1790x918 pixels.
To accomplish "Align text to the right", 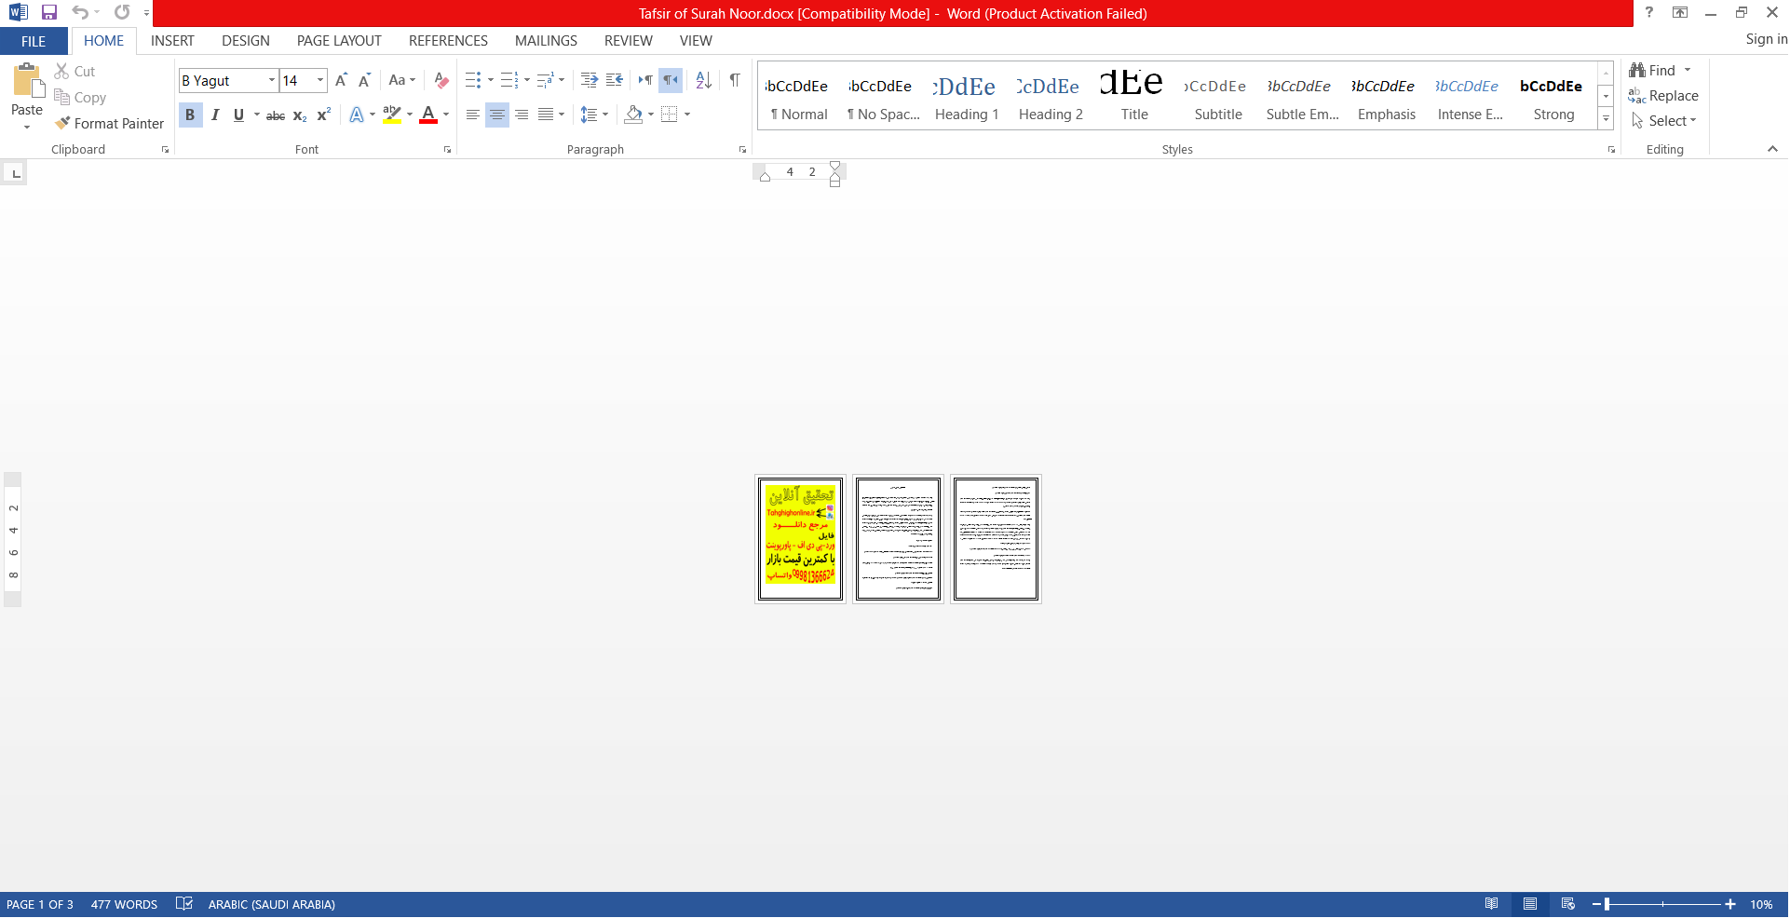I will 522,115.
